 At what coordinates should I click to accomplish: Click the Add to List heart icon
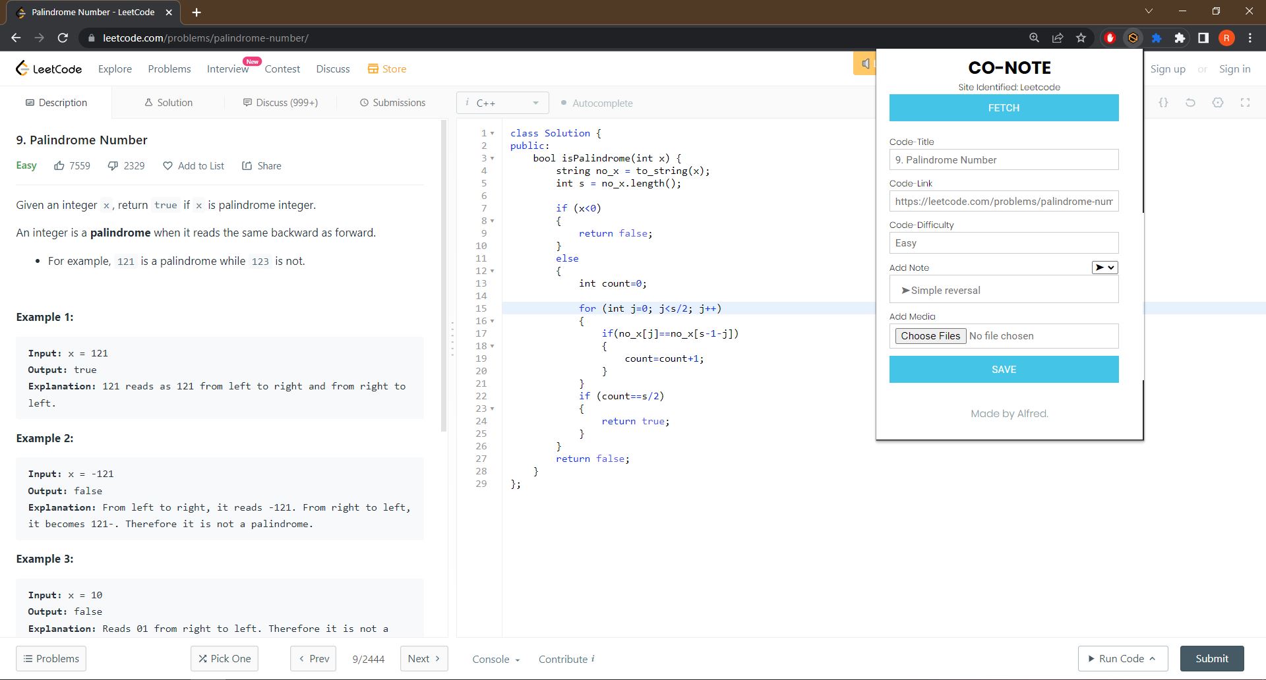click(x=167, y=166)
